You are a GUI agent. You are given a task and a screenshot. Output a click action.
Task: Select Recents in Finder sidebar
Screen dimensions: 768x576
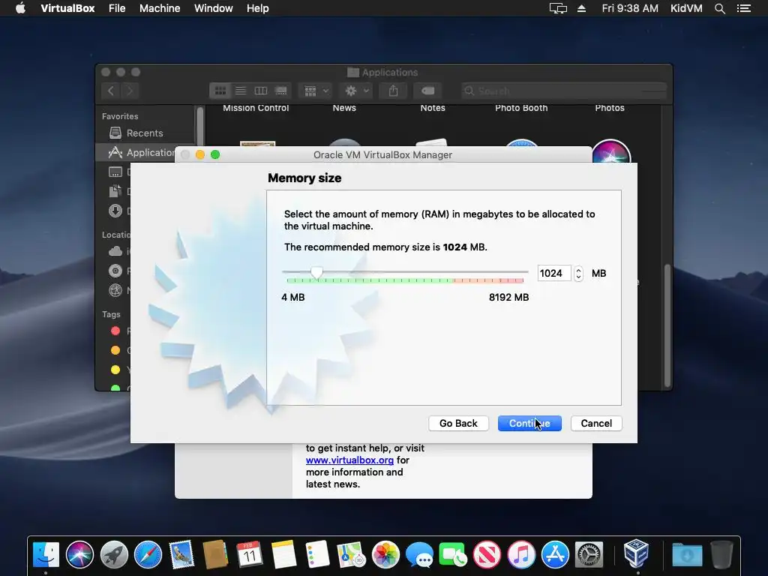click(x=145, y=133)
